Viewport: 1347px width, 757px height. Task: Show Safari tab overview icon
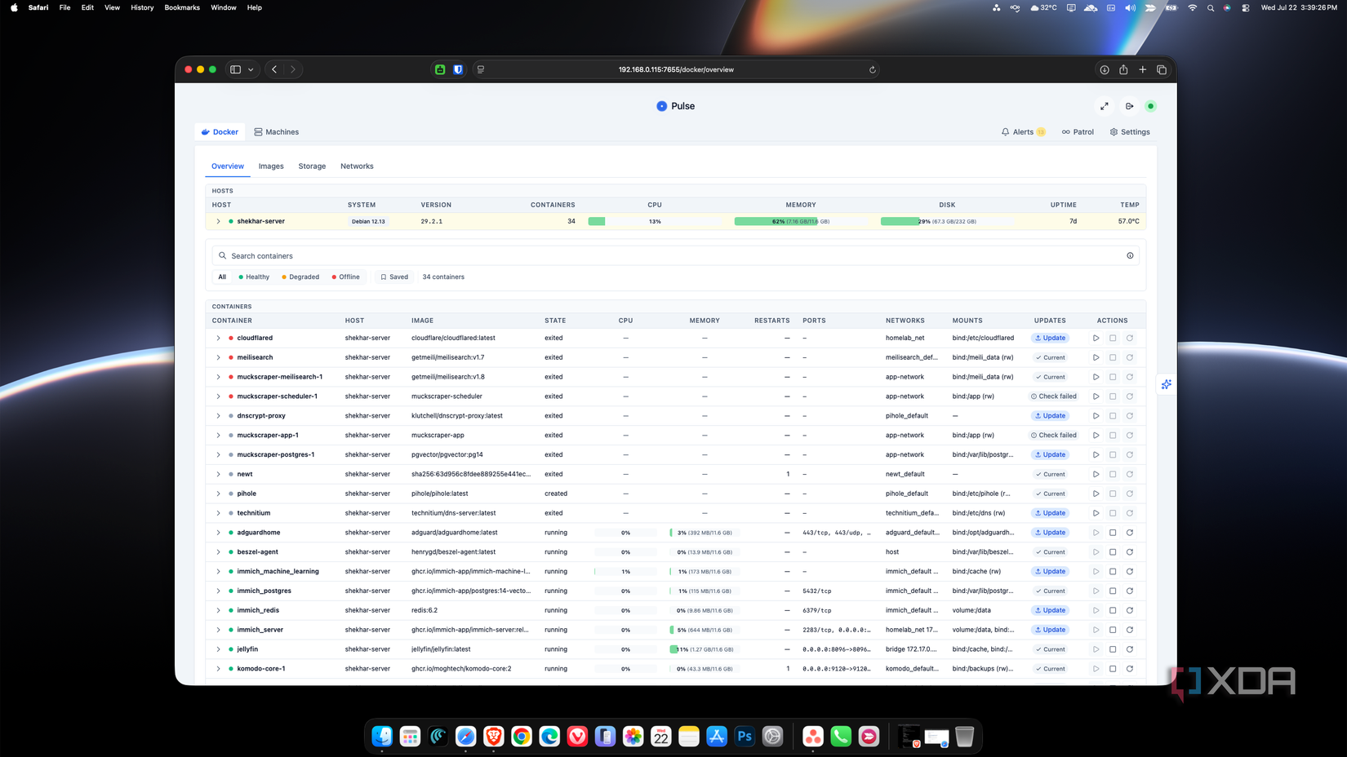pyautogui.click(x=1162, y=70)
